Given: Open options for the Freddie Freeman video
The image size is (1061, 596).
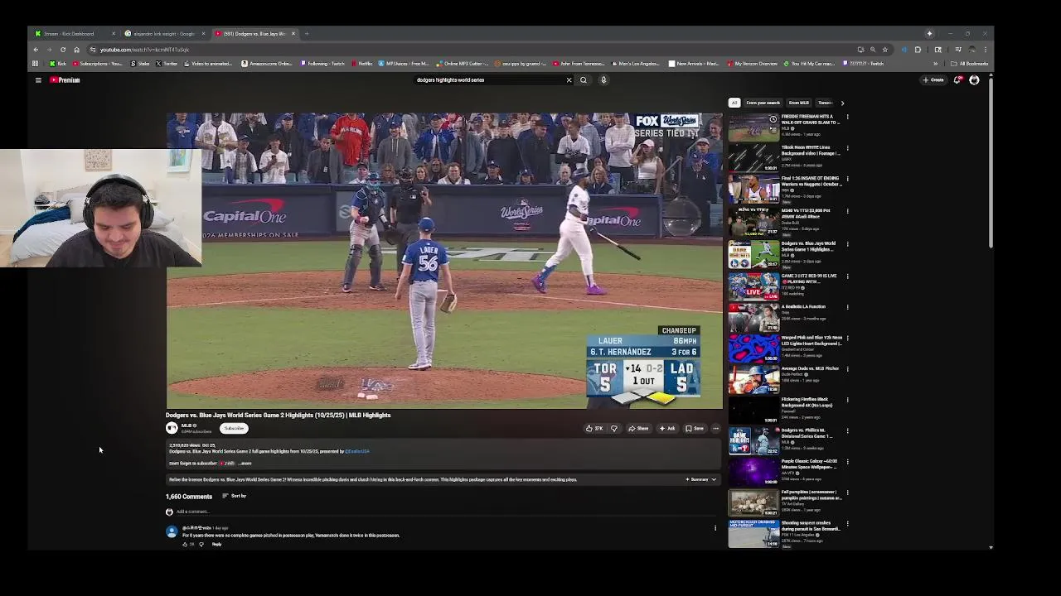Looking at the screenshot, I should (847, 118).
